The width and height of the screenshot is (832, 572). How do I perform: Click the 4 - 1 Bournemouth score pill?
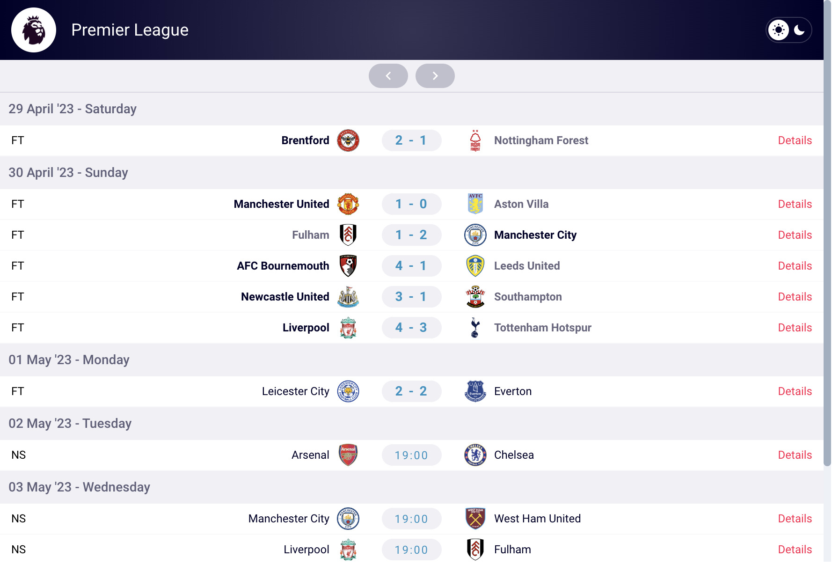point(411,265)
